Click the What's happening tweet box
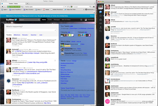Image resolution: width=158 pixels, height=106 pixels. tap(31, 30)
